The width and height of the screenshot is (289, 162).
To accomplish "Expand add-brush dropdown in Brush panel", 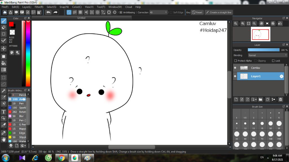I will click(25, 146).
